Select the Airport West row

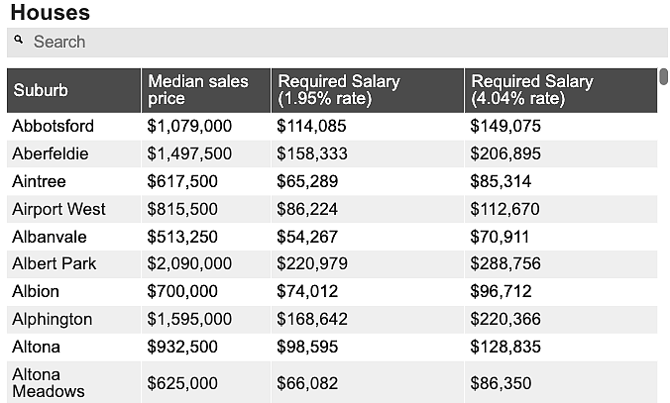tap(332, 209)
